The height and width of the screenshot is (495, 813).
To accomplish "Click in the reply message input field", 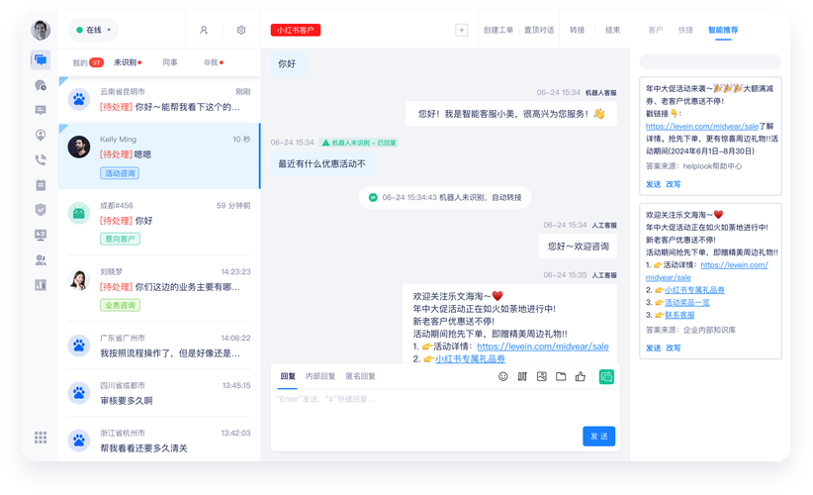I will (x=435, y=411).
